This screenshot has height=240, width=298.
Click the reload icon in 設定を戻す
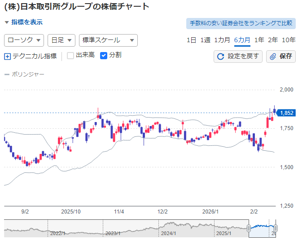[x=221, y=57]
